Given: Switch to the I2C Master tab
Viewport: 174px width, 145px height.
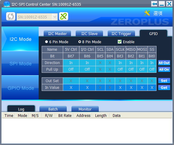Looking at the screenshot, I should pyautogui.click(x=57, y=34).
